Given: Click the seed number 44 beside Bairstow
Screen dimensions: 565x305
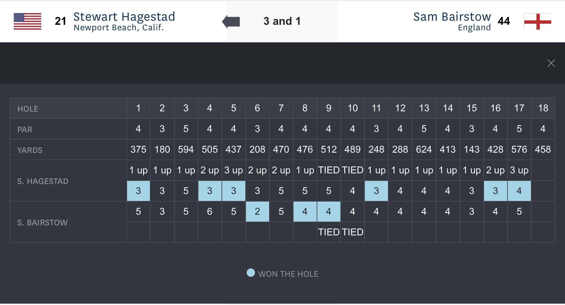Looking at the screenshot, I should [504, 21].
